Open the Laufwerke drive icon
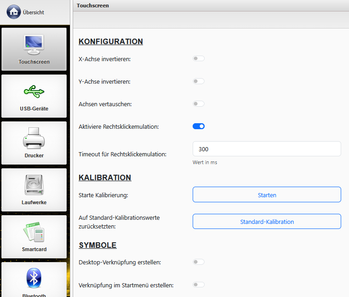 tap(34, 185)
